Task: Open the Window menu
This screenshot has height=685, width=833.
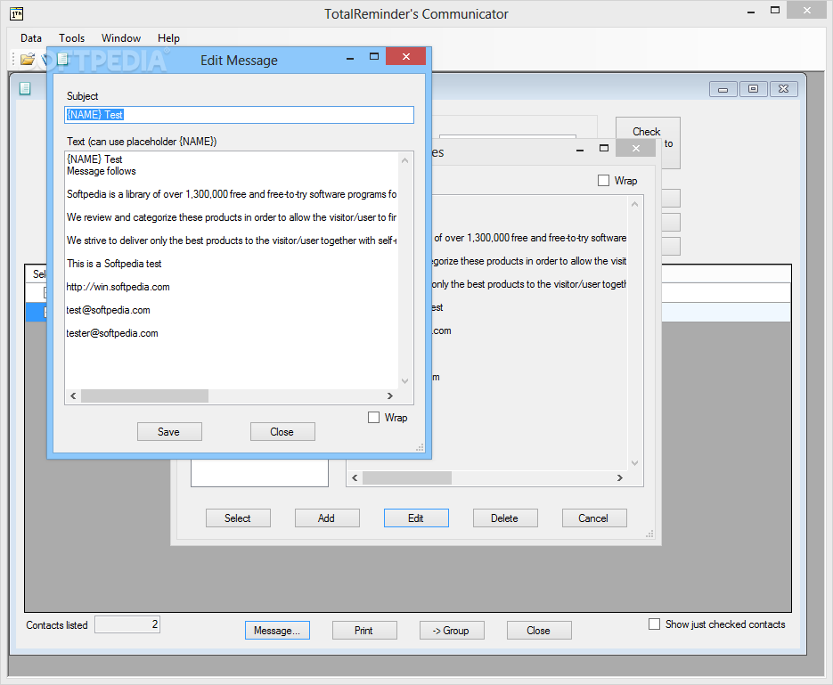Action: (x=121, y=38)
